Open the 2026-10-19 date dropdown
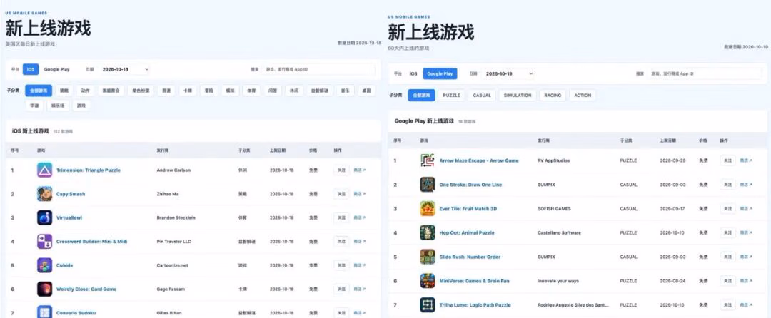The height and width of the screenshot is (318, 771). click(x=508, y=73)
